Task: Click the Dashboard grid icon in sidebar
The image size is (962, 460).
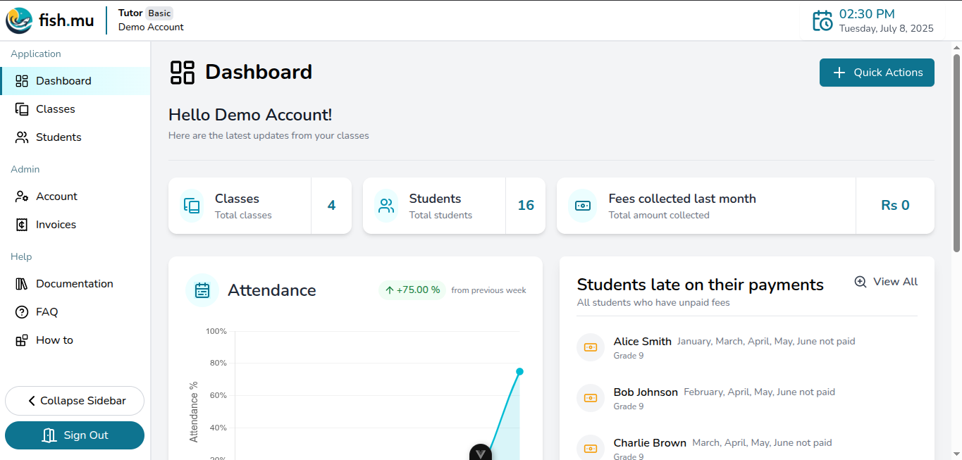Action: (22, 81)
